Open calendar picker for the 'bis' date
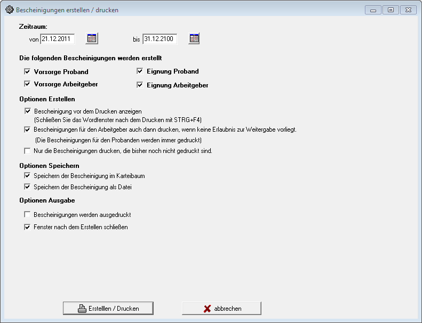422x323 pixels. click(x=194, y=38)
